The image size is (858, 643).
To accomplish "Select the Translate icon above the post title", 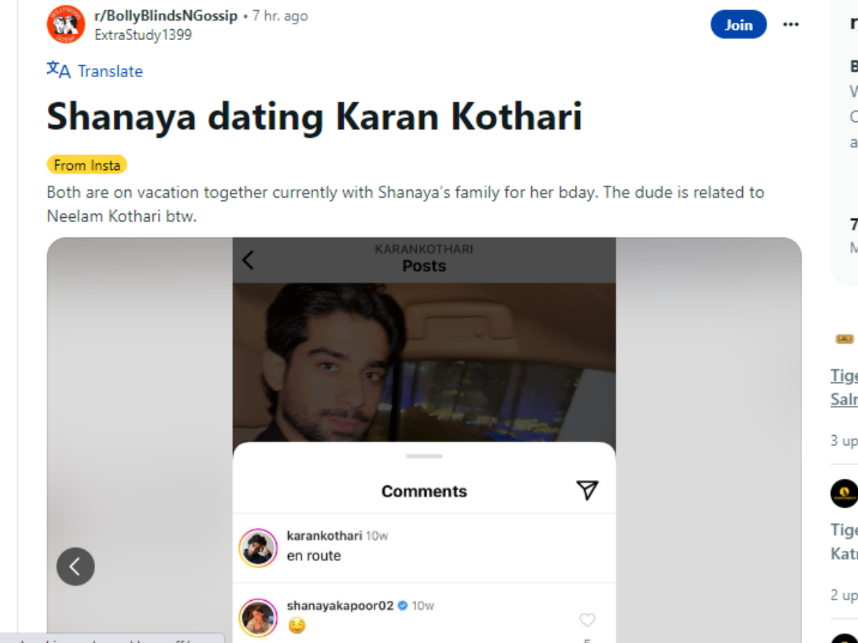I will tap(57, 70).
